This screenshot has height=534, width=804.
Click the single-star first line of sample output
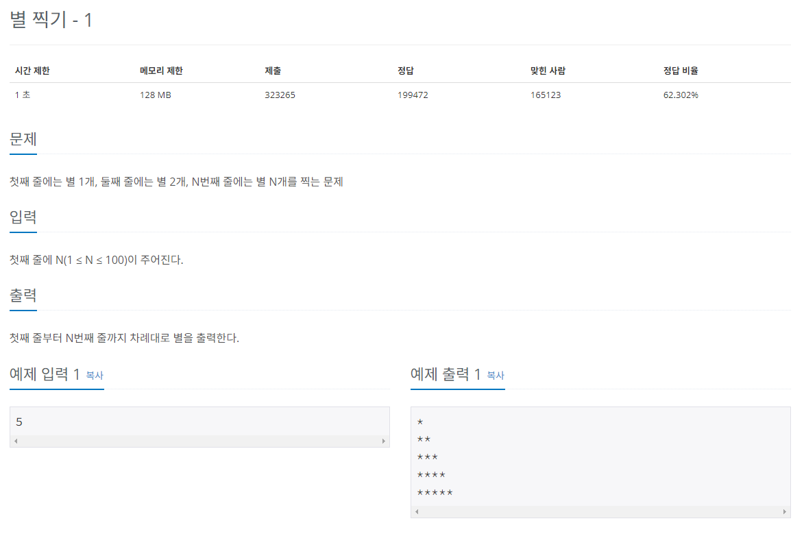tap(420, 422)
